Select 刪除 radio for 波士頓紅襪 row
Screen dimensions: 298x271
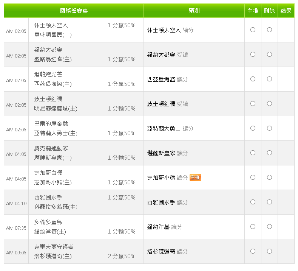(x=269, y=103)
